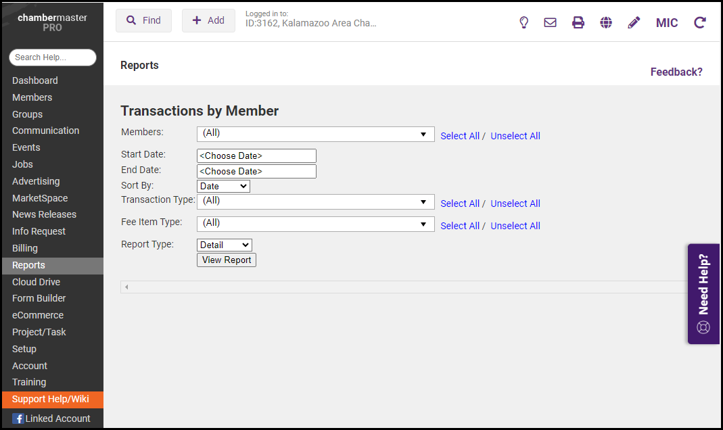
Task: Go to Events in the sidebar
Action: tap(26, 147)
